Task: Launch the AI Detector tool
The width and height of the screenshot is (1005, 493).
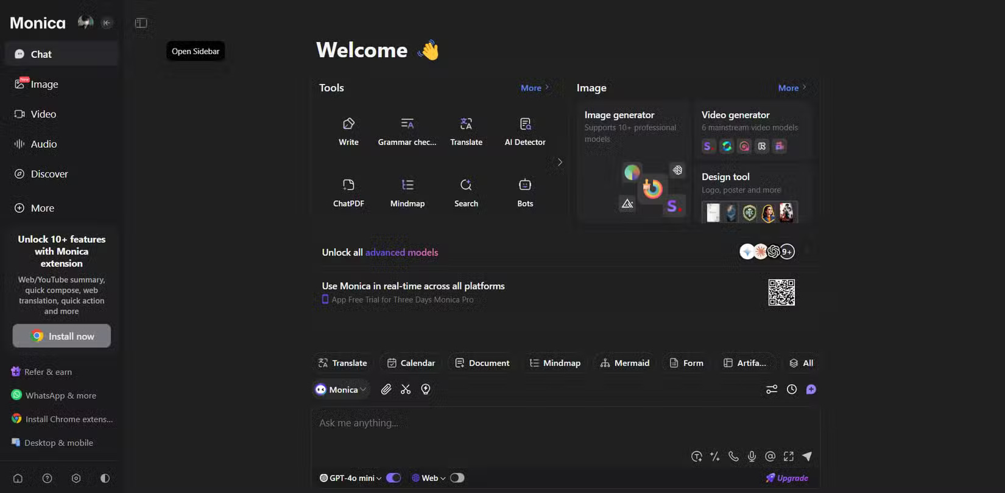Action: [x=525, y=131]
